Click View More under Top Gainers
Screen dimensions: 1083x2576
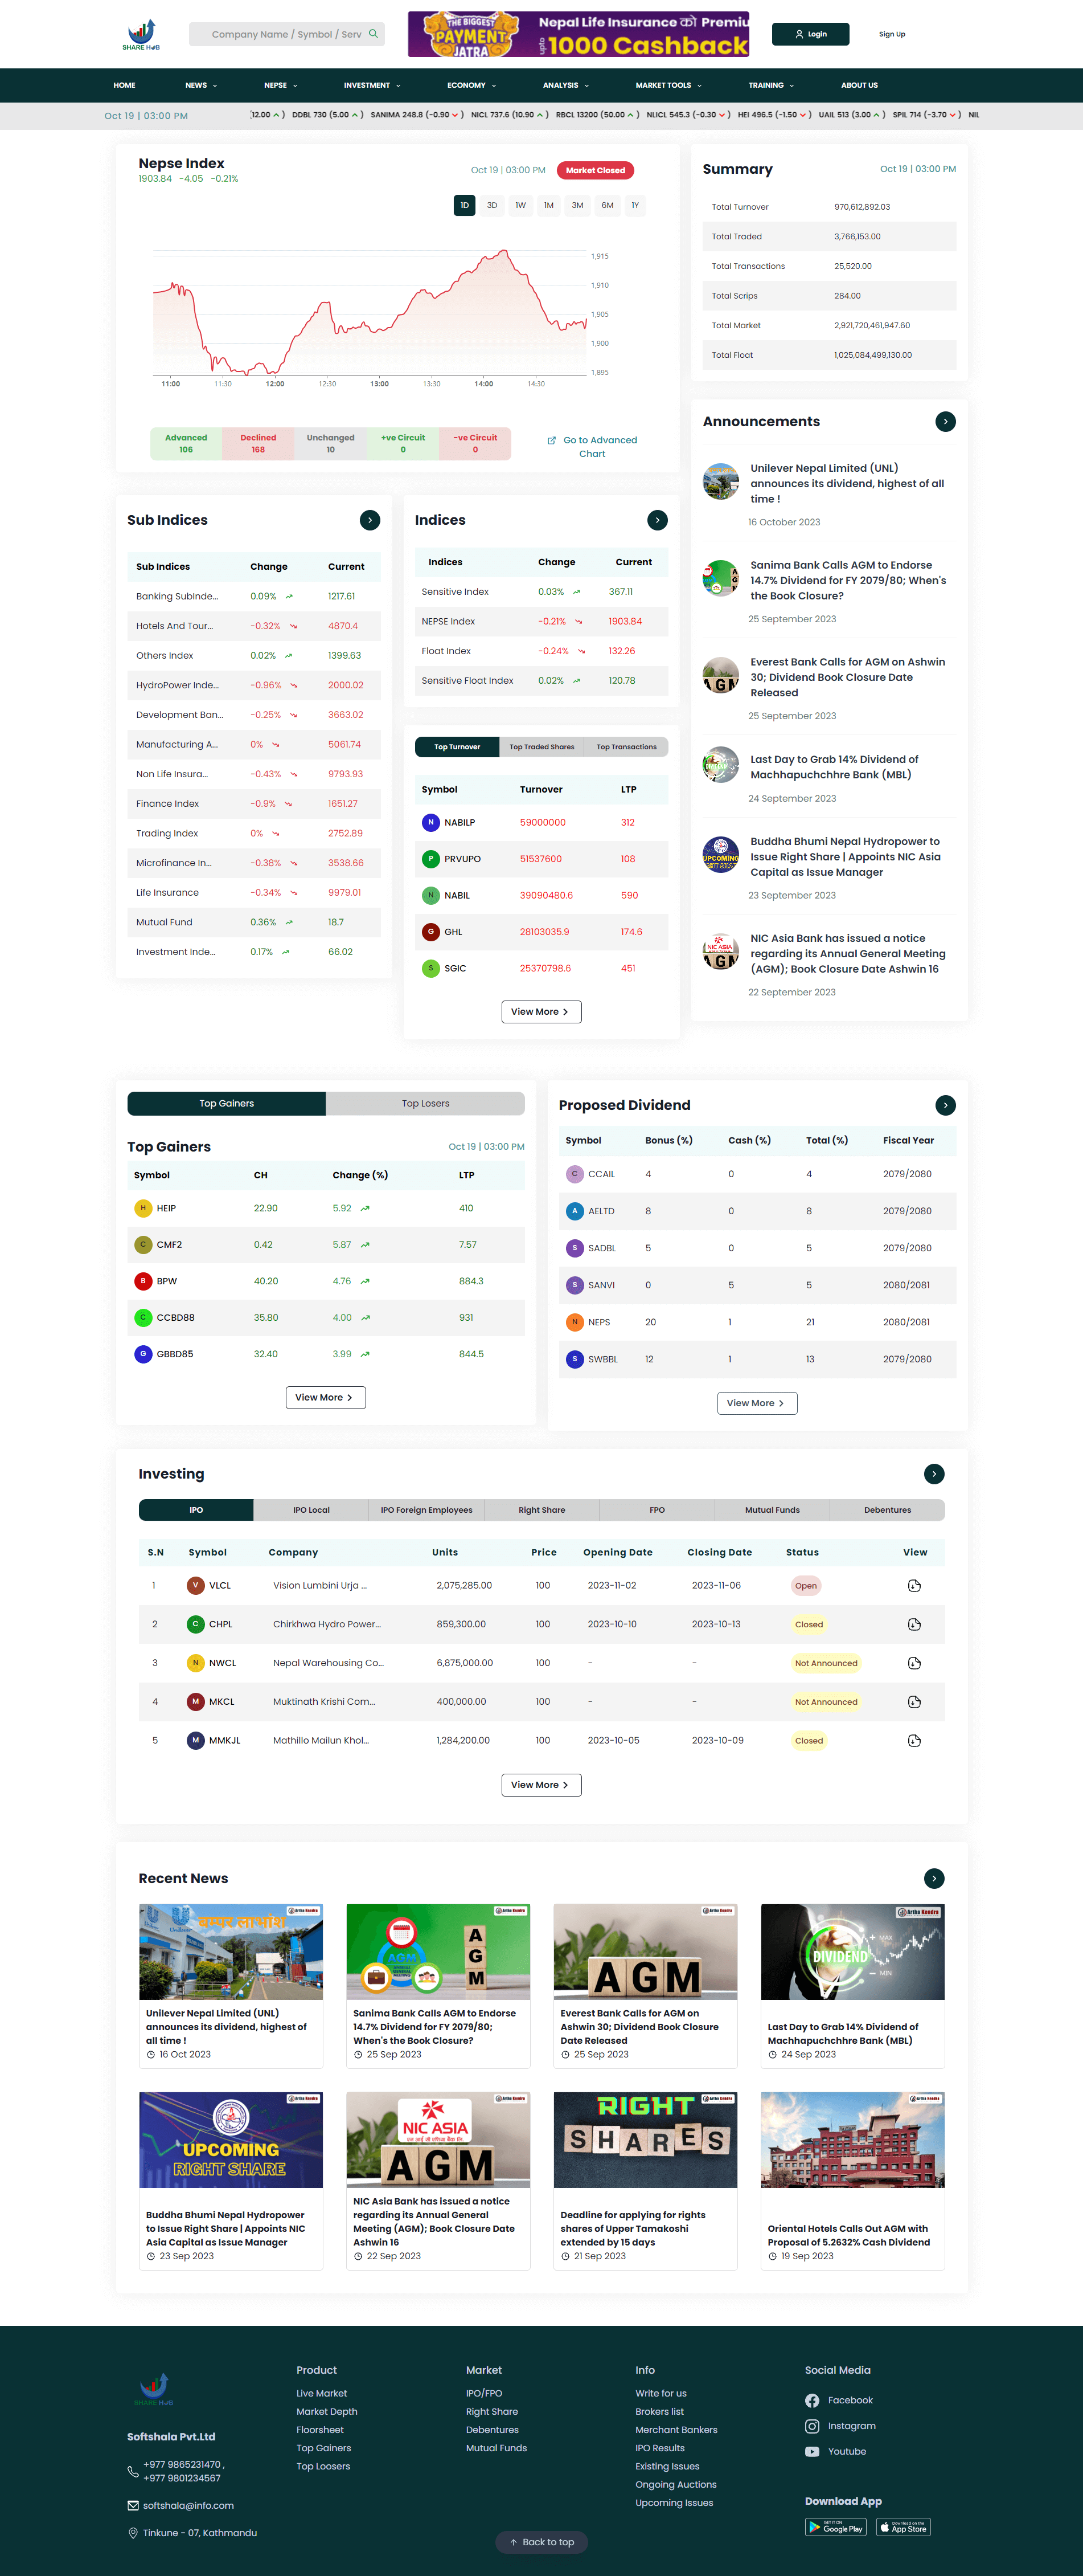pos(326,1398)
